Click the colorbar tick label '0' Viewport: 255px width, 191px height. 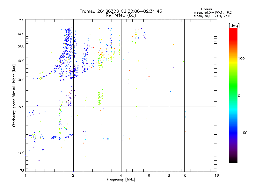[x=239, y=96]
